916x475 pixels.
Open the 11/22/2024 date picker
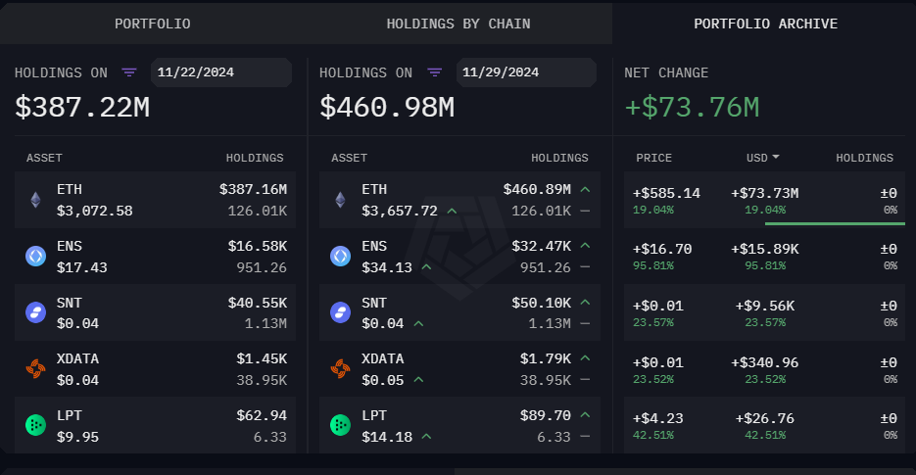[220, 72]
